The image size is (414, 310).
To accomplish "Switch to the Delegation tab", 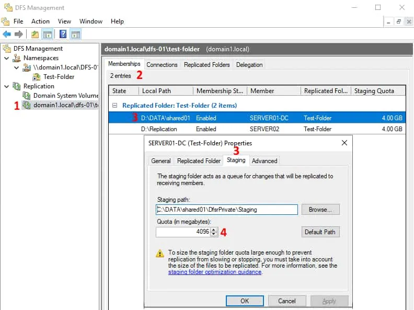I will pyautogui.click(x=249, y=65).
